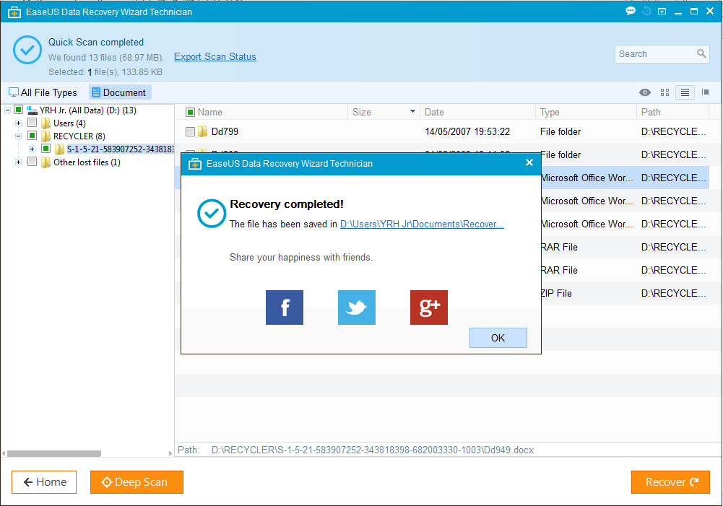Share on Google Plus

tap(429, 307)
